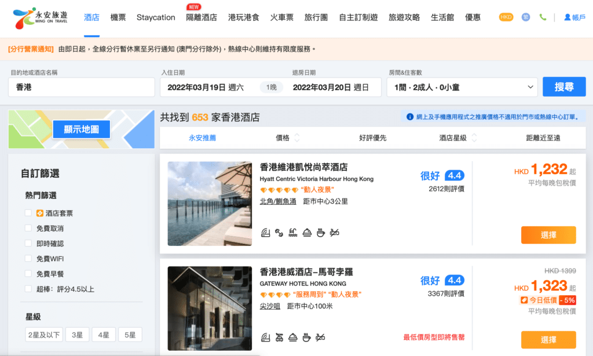Click the 酒店套票 package badge icon
The width and height of the screenshot is (593, 356).
coord(40,213)
